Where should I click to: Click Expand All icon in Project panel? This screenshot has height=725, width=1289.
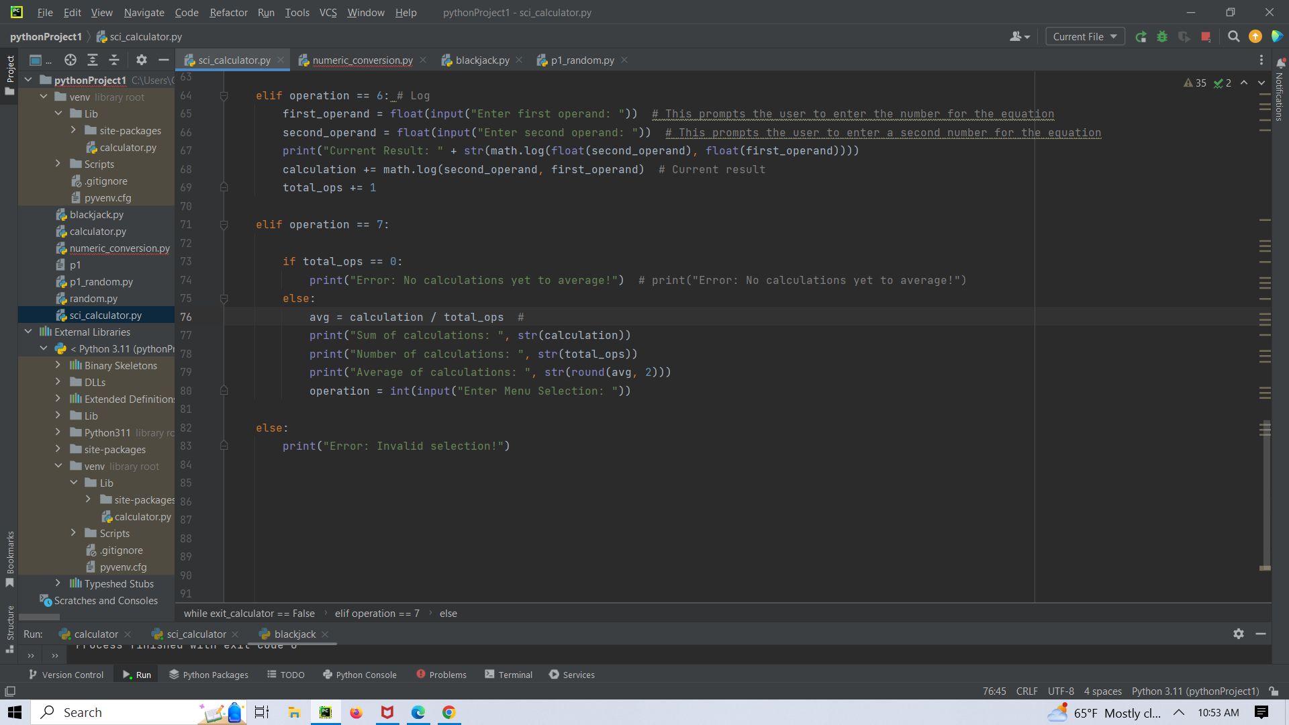(93, 60)
